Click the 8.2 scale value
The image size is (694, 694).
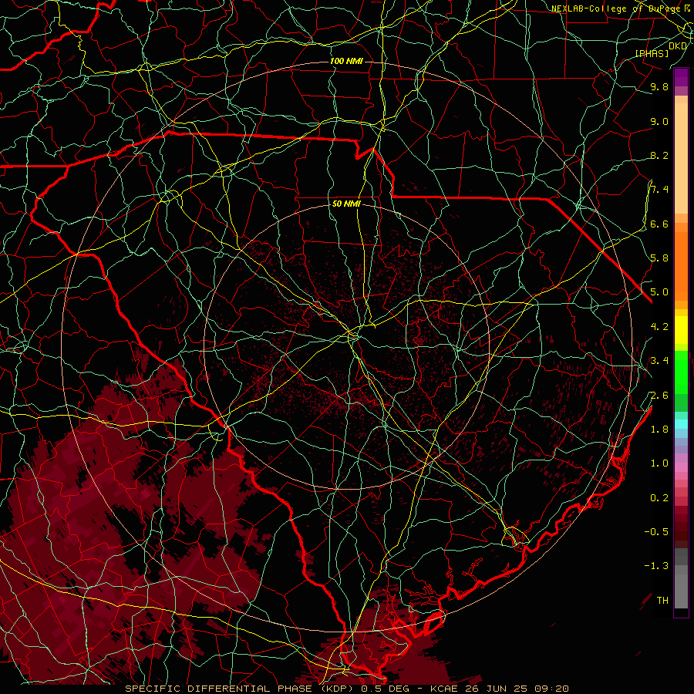pos(659,155)
